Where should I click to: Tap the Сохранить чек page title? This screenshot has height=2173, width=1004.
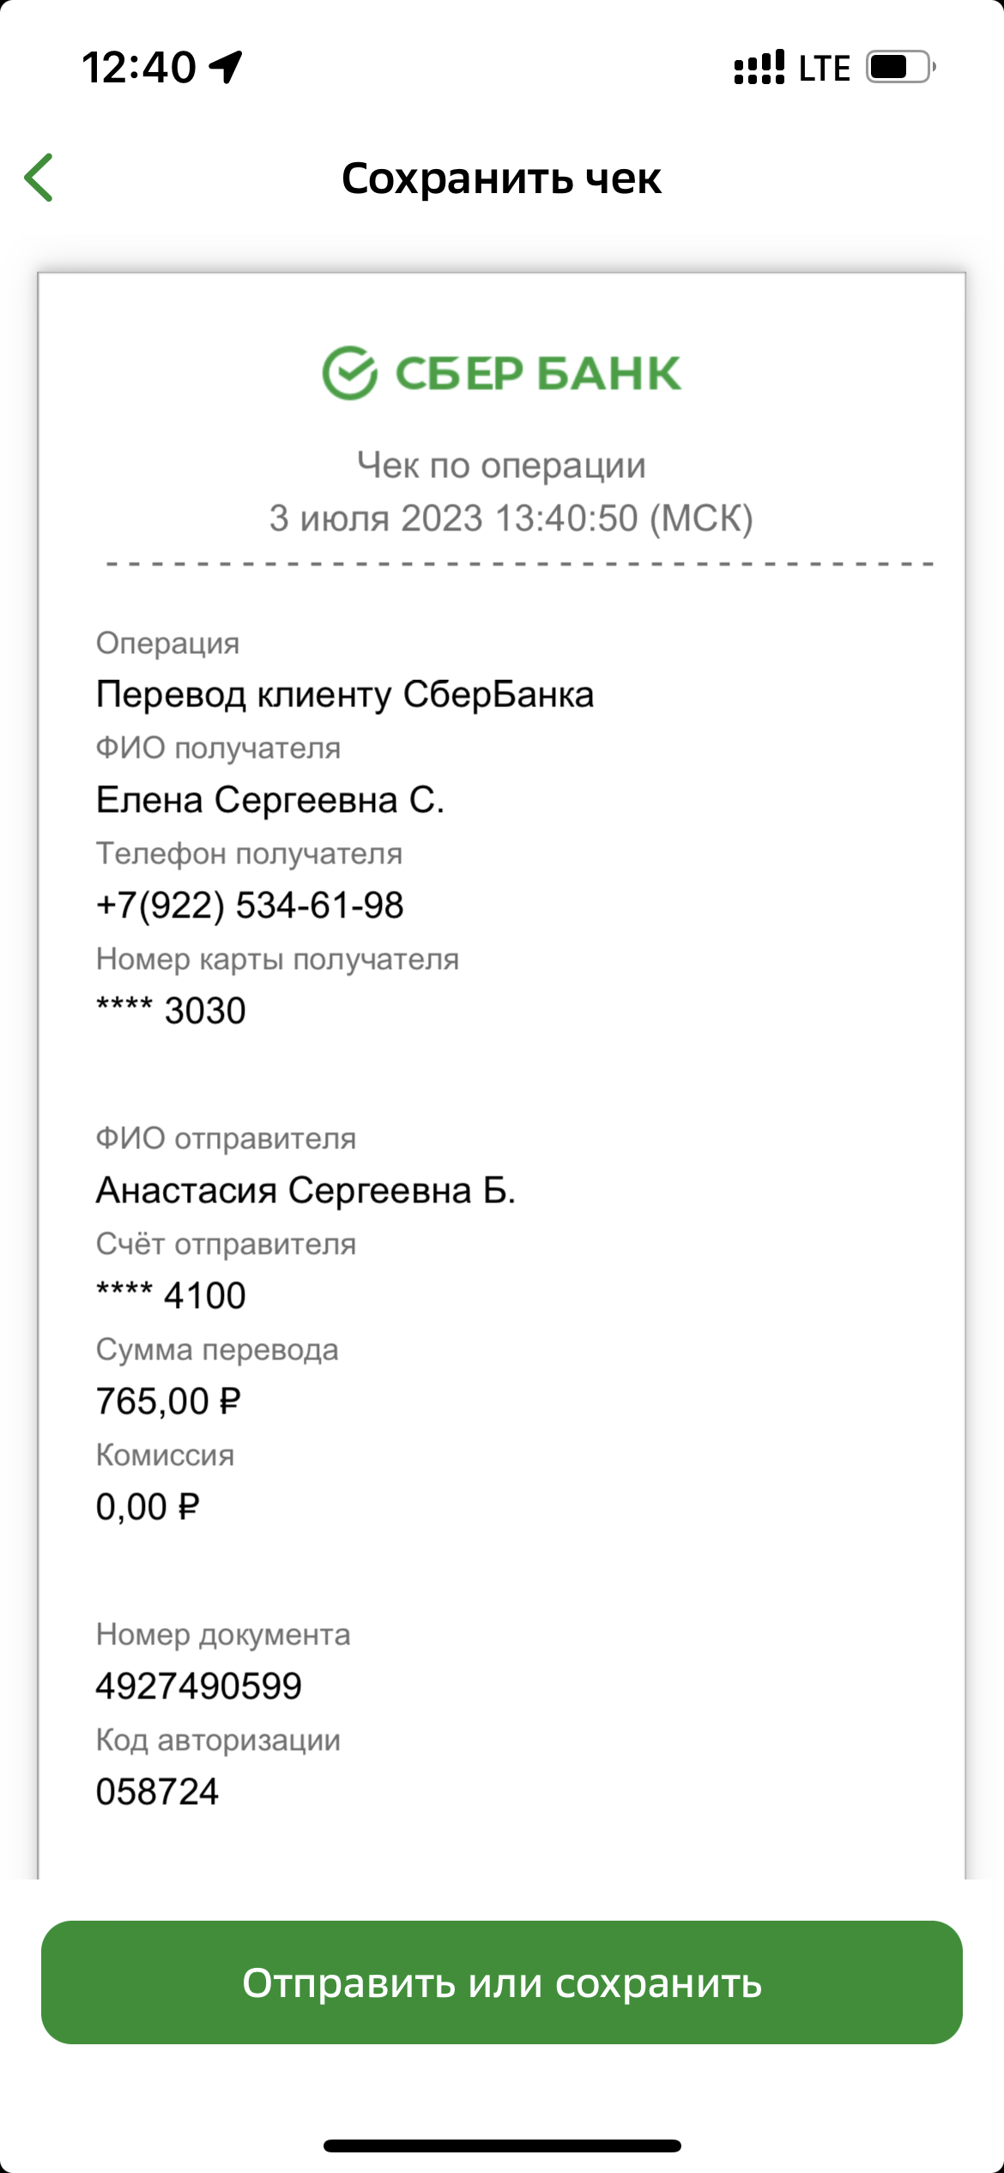tap(502, 179)
